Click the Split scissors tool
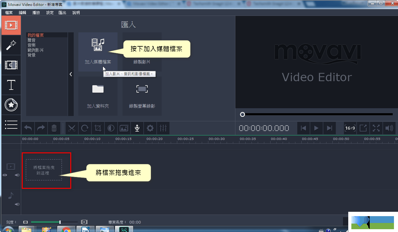Viewport: 398px width, 232px height. pyautogui.click(x=72, y=128)
